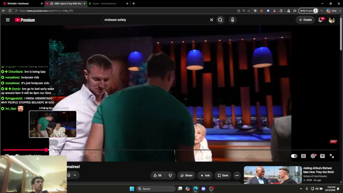Go to YouTube Premium home logo
This screenshot has height=193, width=343.
pos(25,20)
